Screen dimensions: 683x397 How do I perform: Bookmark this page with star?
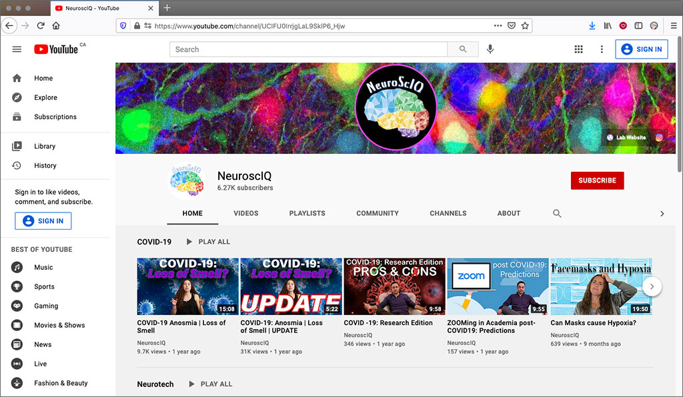point(525,26)
